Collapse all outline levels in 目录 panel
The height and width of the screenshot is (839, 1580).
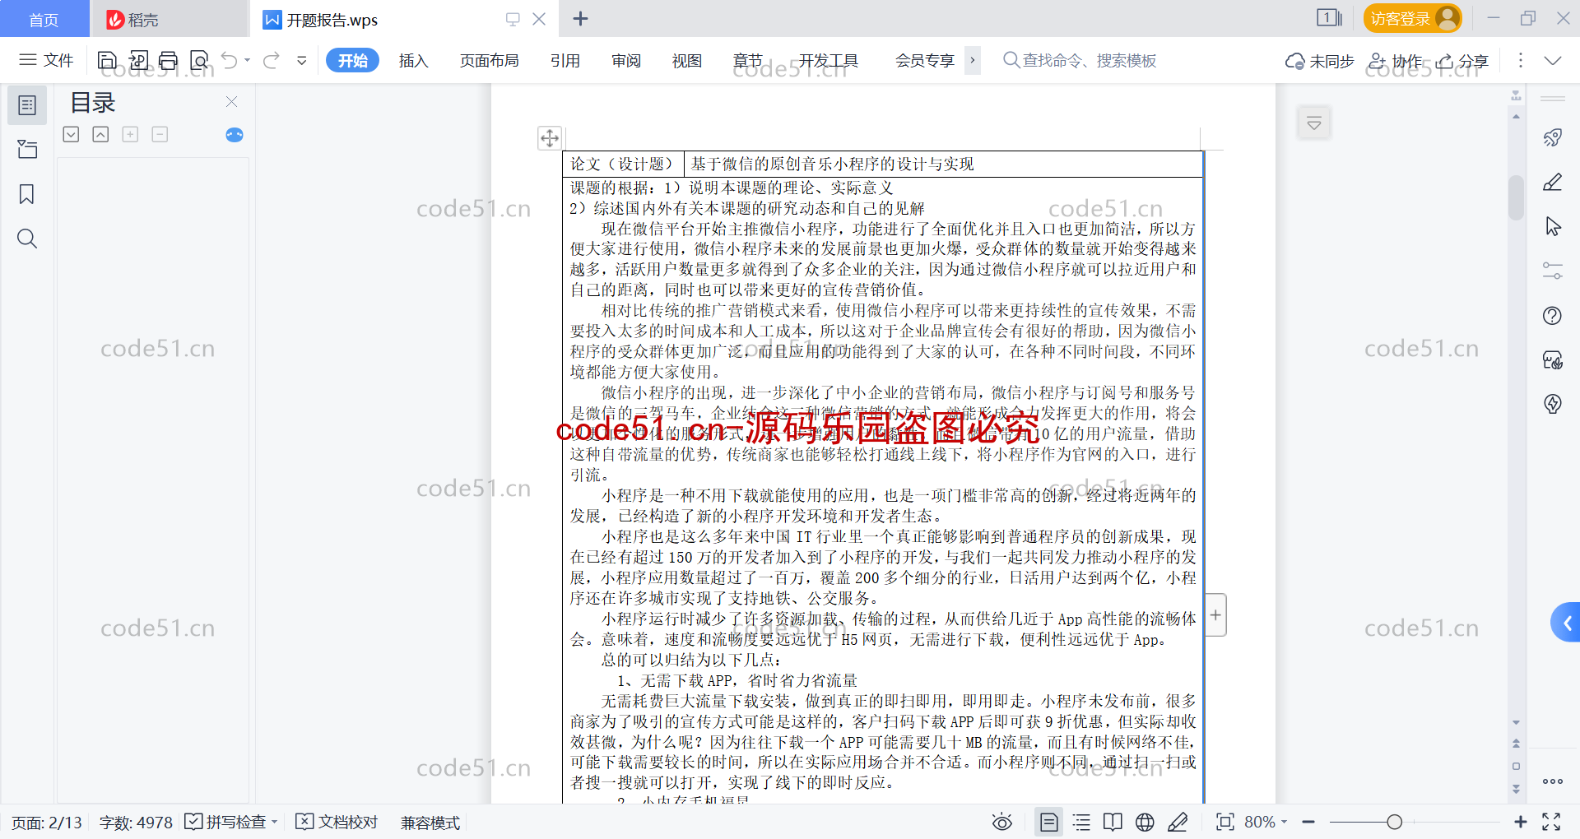coord(100,134)
